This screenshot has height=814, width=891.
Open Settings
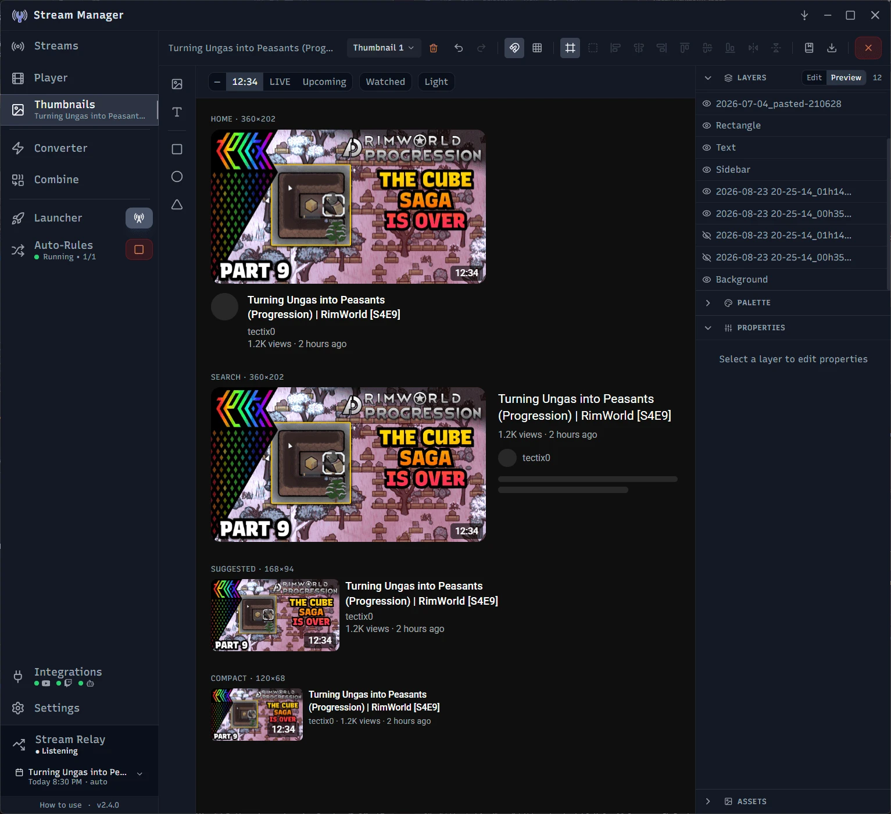point(79,708)
